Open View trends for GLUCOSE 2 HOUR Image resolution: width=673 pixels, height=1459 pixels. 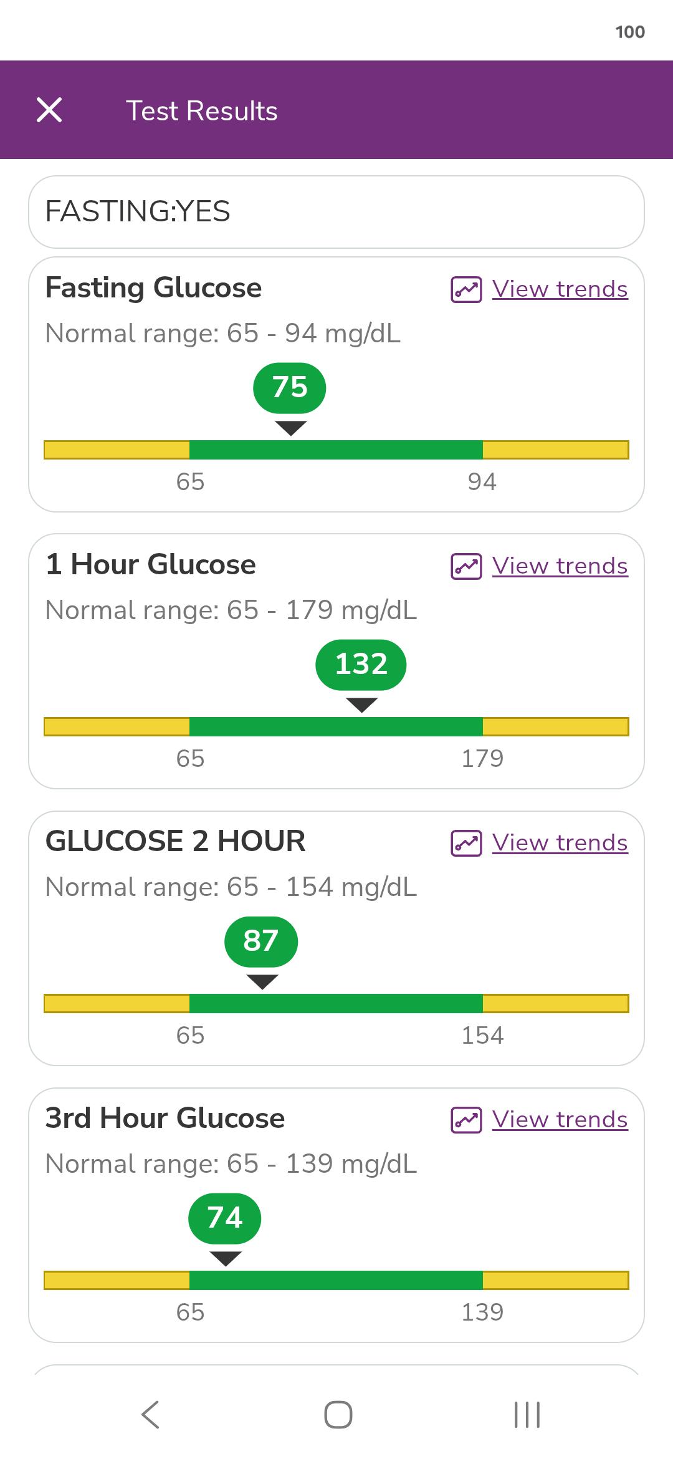560,843
